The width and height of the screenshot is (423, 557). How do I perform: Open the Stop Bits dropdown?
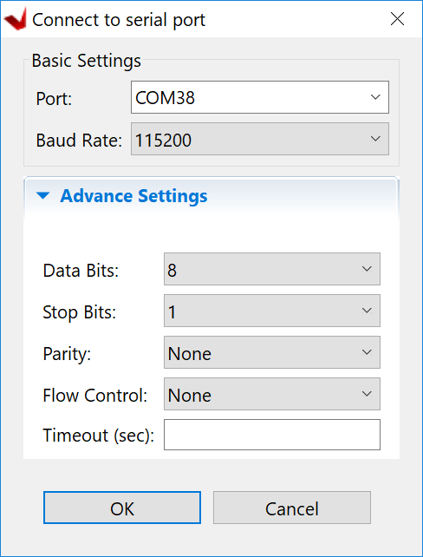coord(272,311)
